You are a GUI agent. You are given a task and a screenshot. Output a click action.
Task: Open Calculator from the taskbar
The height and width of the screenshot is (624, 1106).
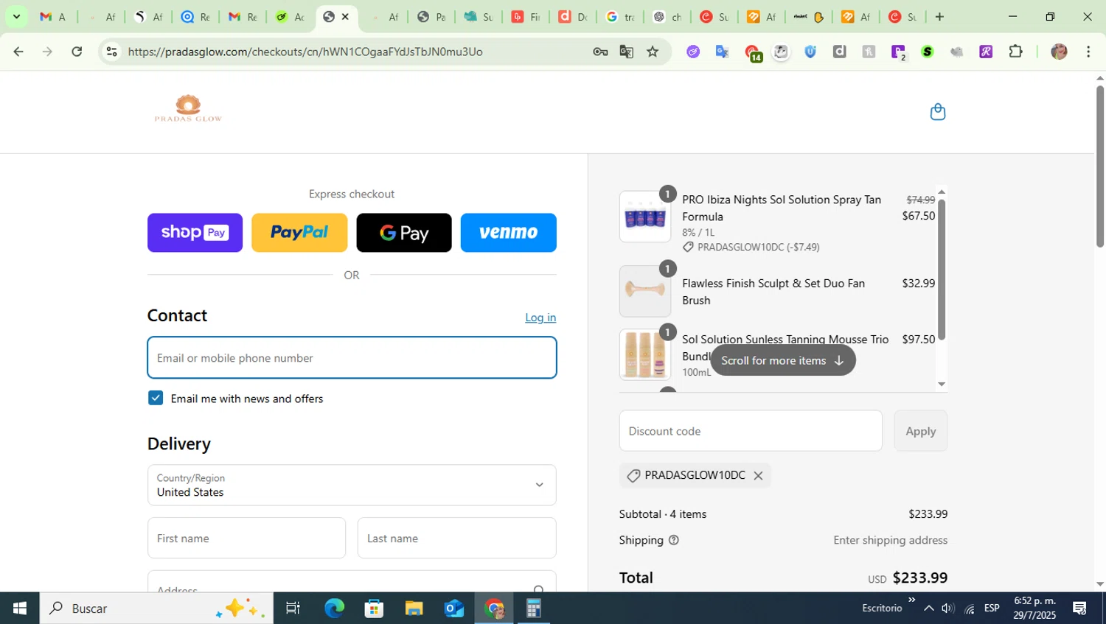pos(533,609)
